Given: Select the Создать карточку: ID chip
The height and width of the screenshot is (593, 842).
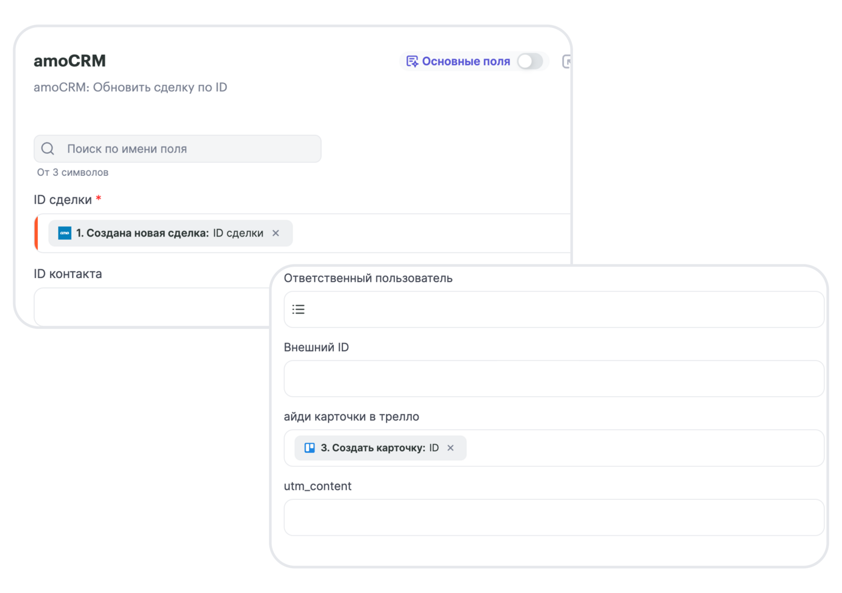Looking at the screenshot, I should coord(379,448).
